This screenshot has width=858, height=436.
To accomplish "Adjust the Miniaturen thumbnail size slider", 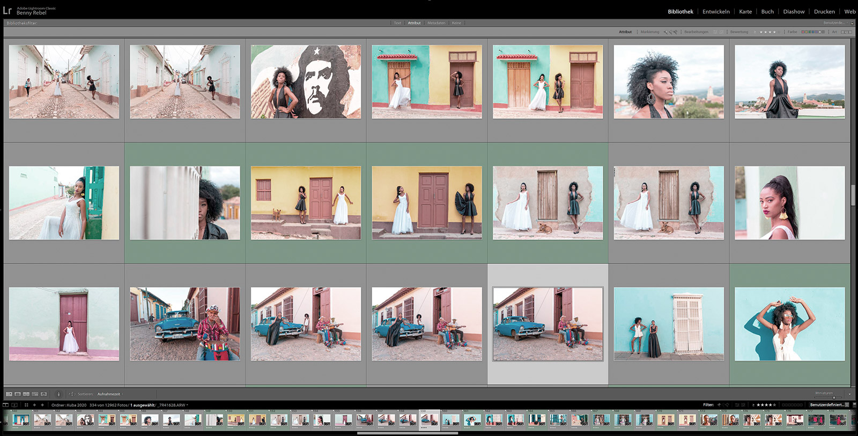I will (x=833, y=397).
